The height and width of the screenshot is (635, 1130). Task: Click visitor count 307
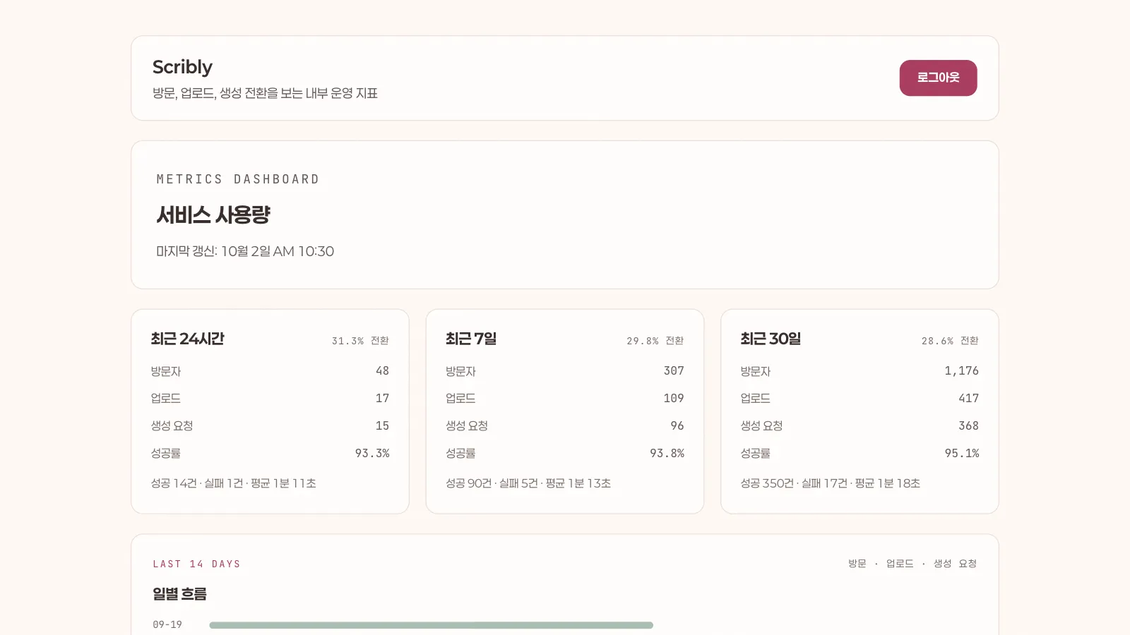point(674,370)
